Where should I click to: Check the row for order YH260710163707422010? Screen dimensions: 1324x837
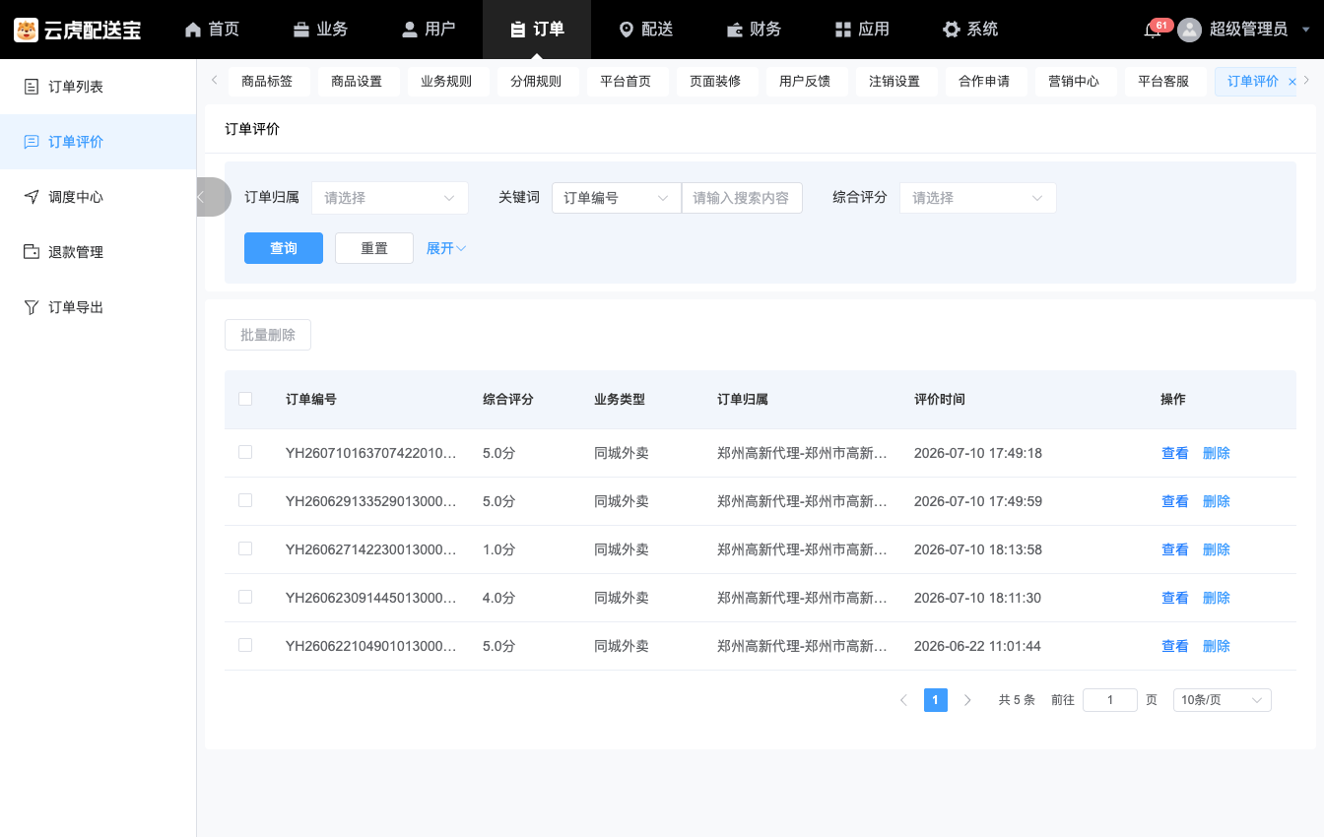pyautogui.click(x=245, y=452)
